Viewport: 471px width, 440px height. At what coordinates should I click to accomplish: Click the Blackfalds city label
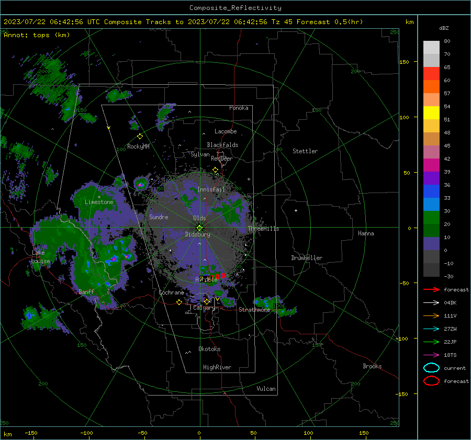[222, 145]
